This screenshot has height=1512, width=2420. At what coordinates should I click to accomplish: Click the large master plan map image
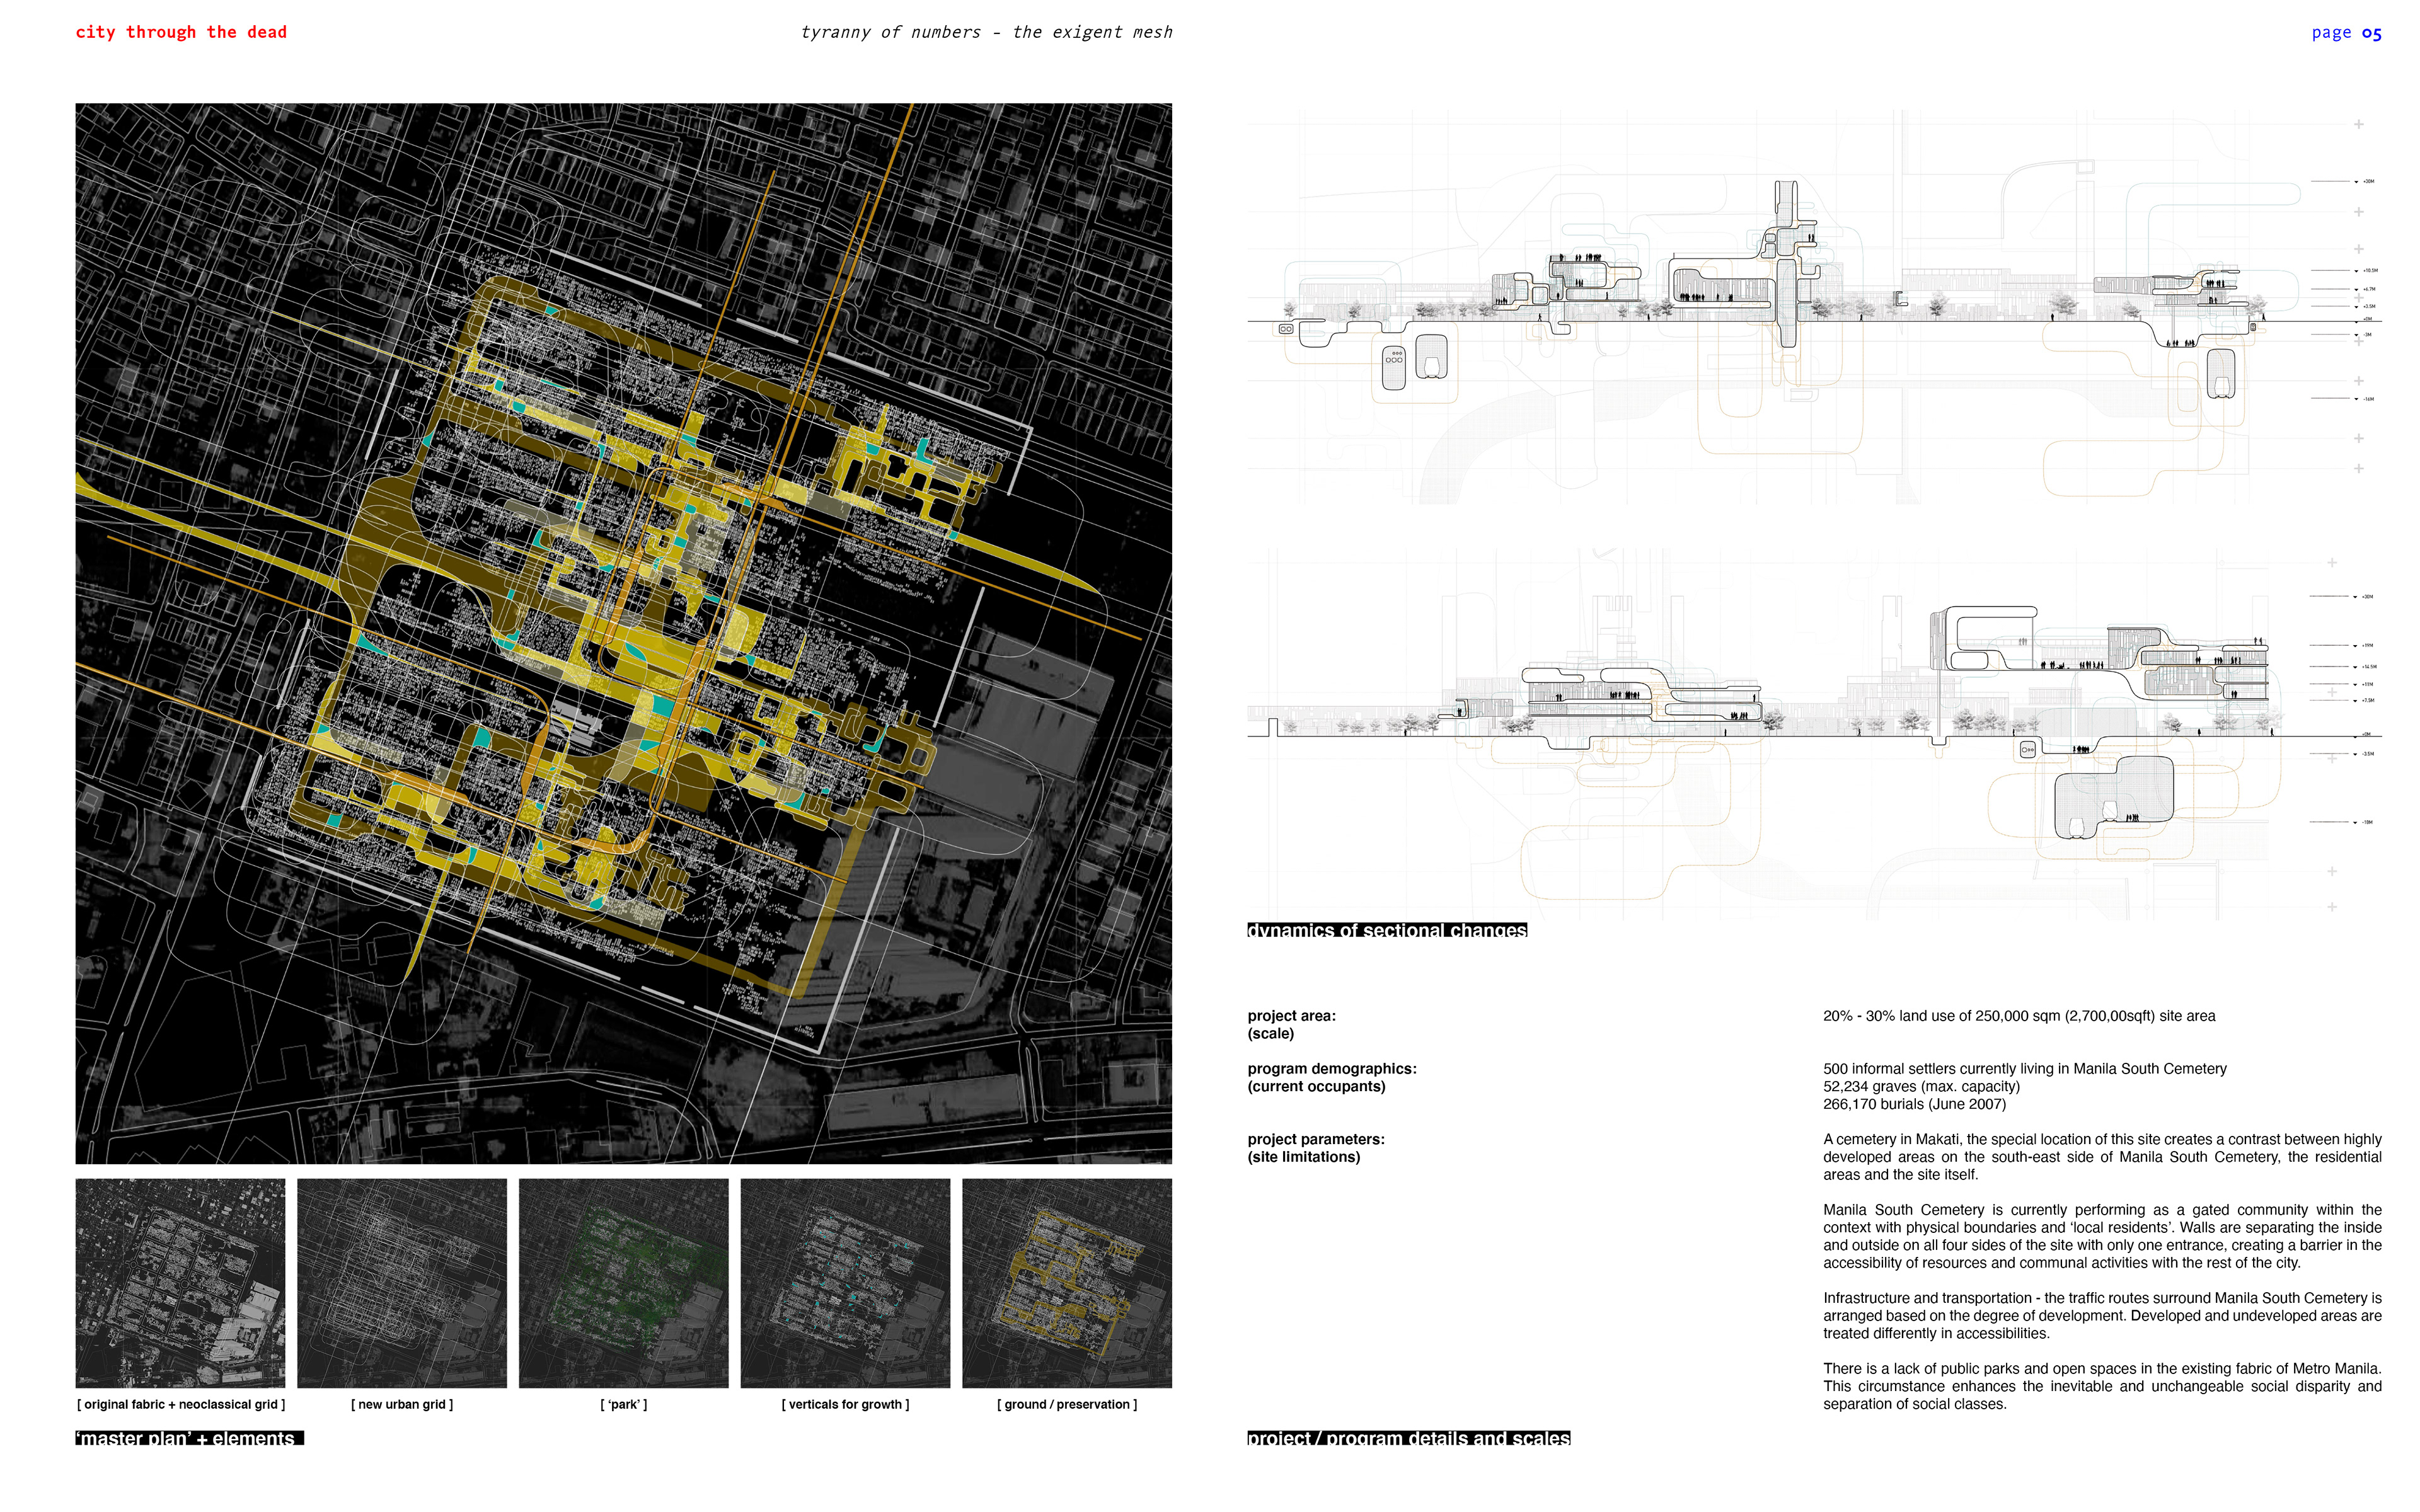tap(623, 632)
